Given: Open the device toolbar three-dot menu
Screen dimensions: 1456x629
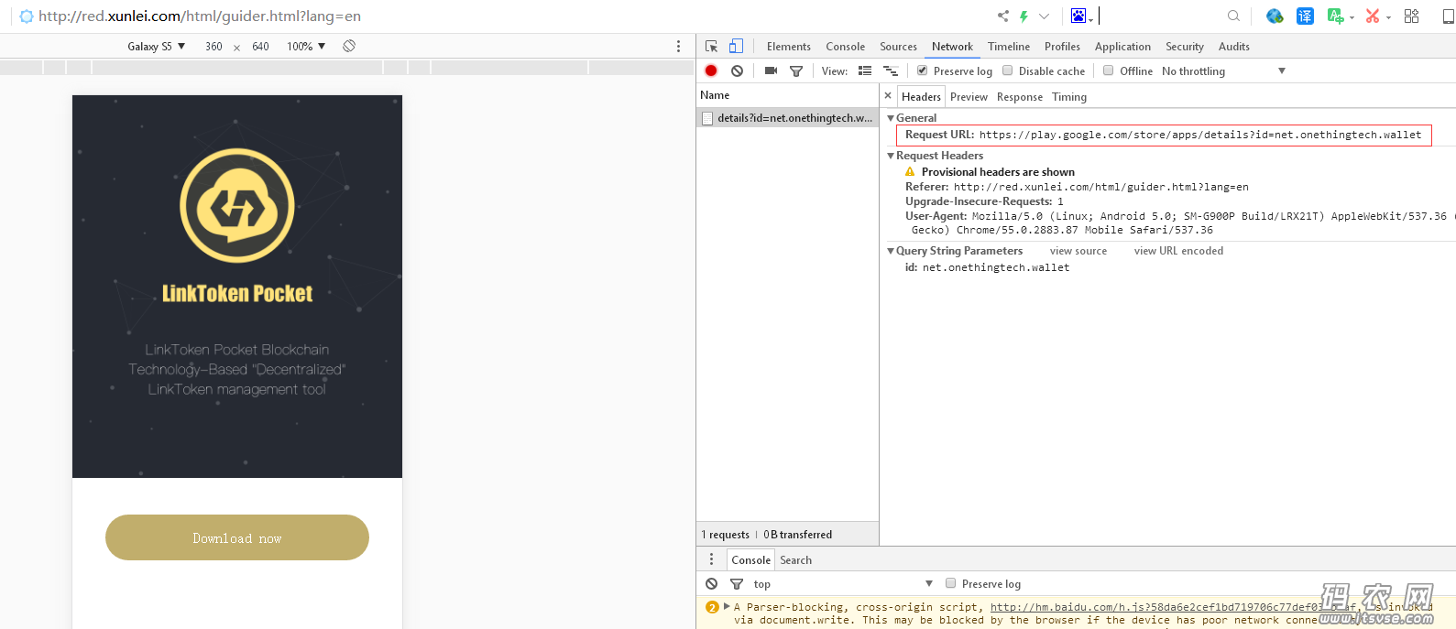Looking at the screenshot, I should click(678, 46).
